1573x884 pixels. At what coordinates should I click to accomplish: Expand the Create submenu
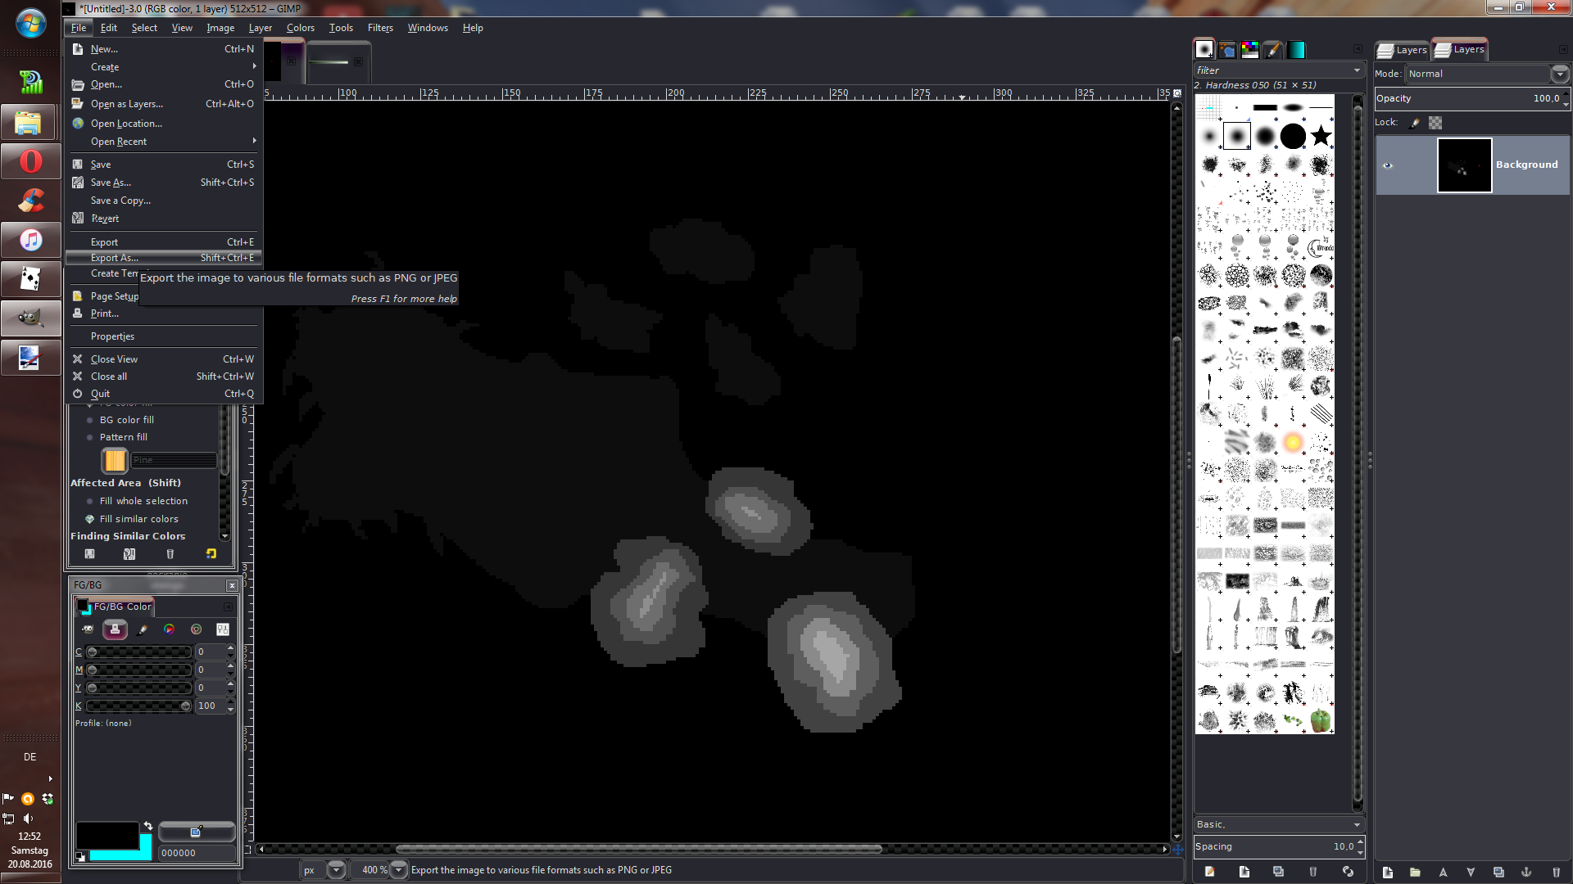[x=164, y=67]
